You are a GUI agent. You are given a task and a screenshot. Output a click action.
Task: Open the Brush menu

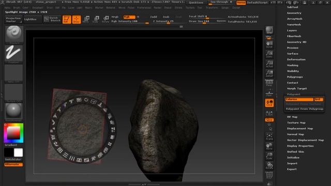click(x=17, y=8)
